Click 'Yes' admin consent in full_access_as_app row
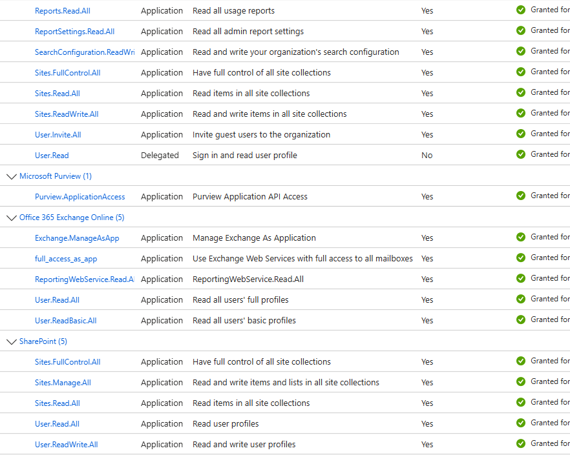 click(427, 259)
